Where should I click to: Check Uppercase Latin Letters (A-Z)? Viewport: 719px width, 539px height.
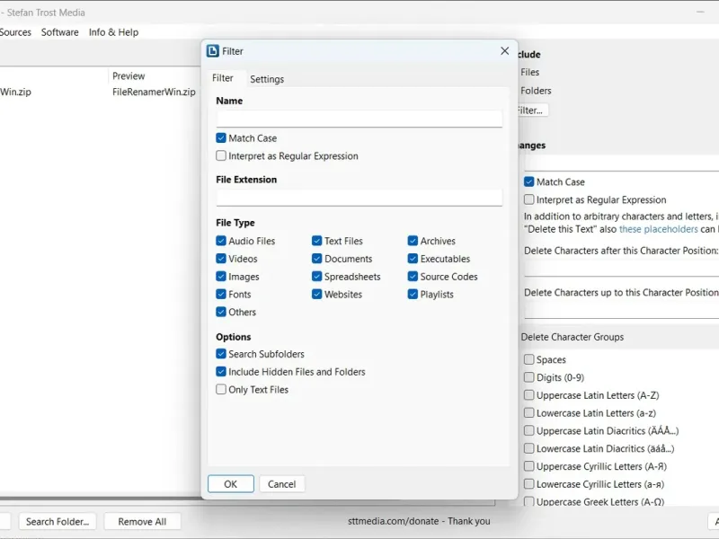[x=529, y=395]
